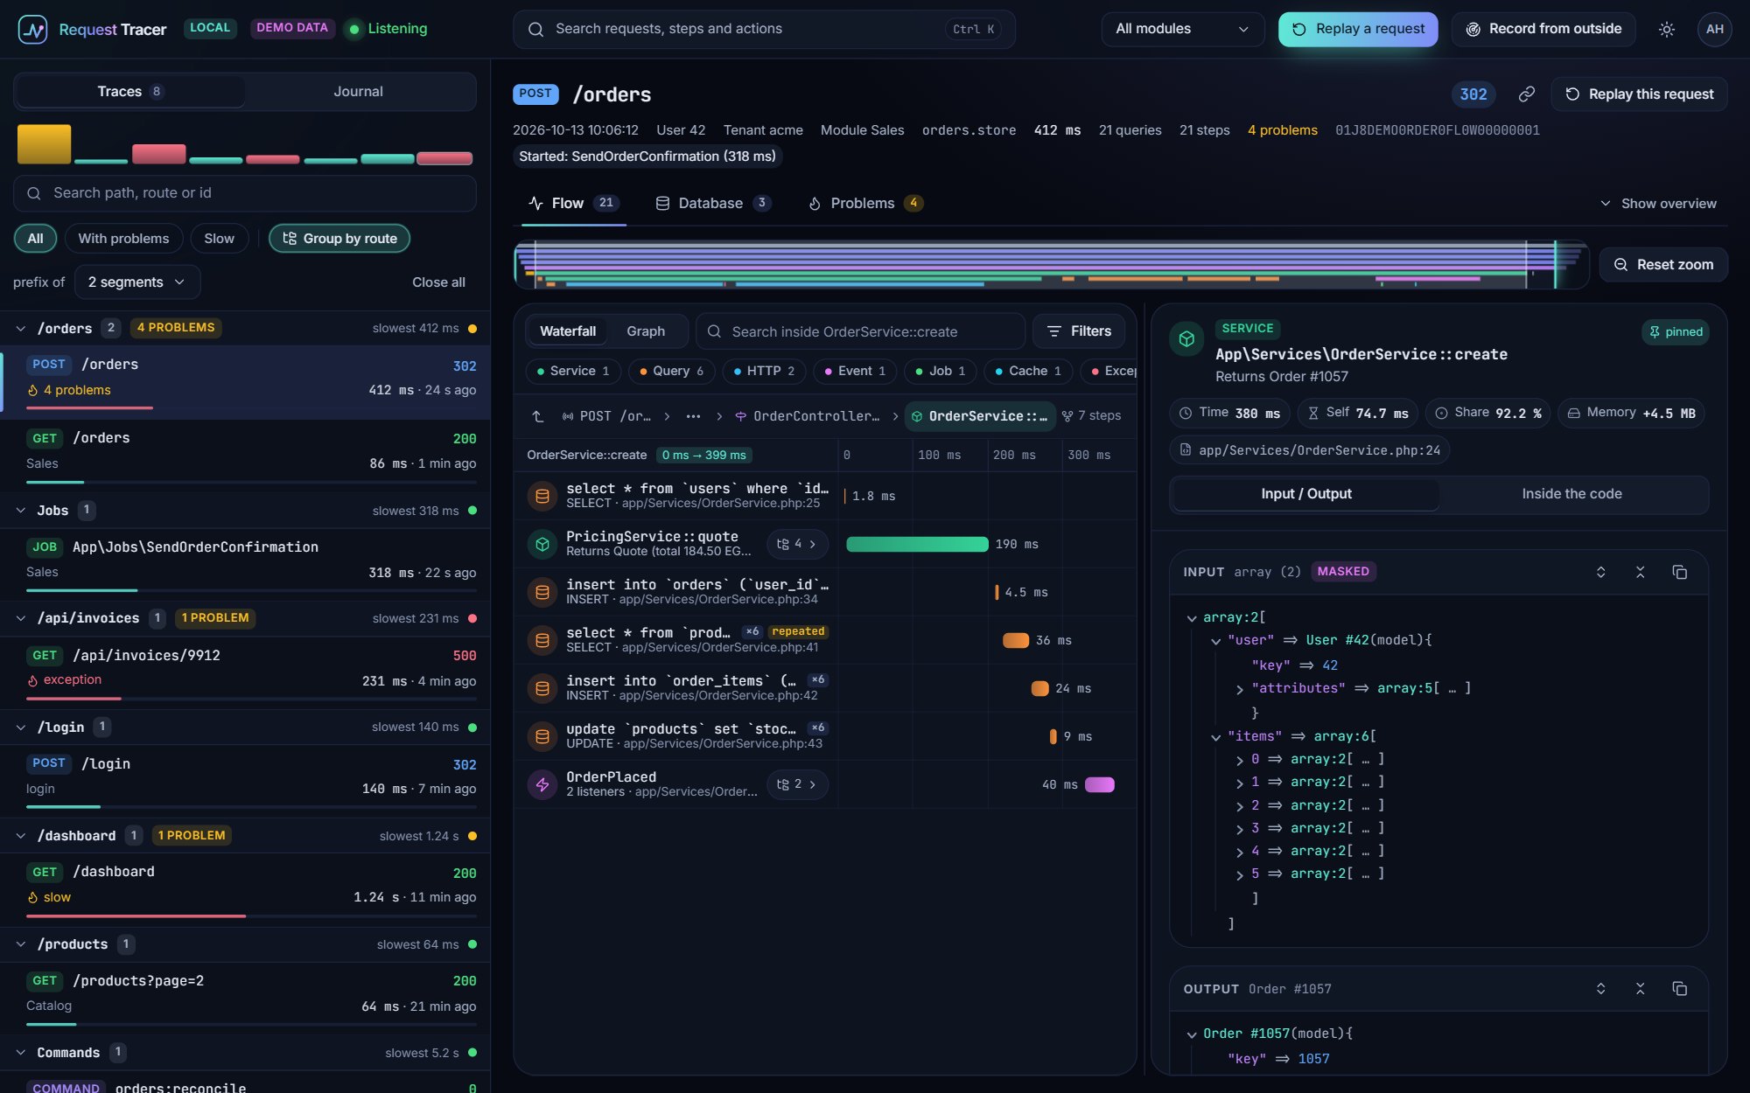Click the go-up-one-level arrow in the breadcrumb
This screenshot has height=1093, width=1750.
[538, 416]
